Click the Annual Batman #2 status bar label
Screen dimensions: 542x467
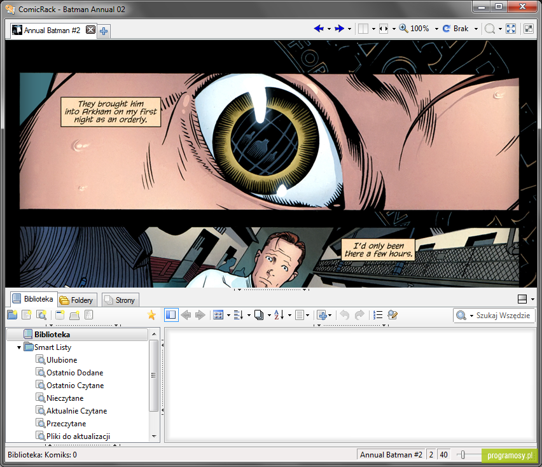click(391, 454)
